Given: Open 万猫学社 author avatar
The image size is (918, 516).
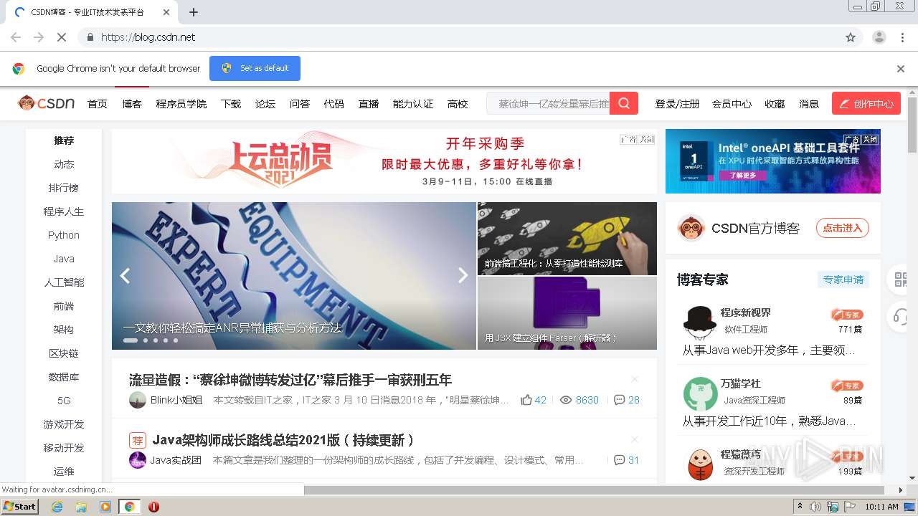Looking at the screenshot, I should pos(700,393).
